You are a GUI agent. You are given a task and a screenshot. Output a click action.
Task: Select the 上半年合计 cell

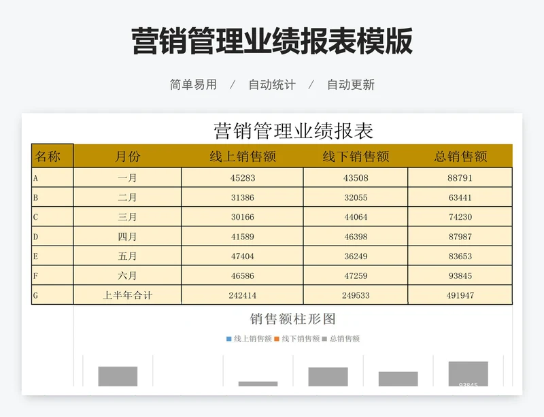tap(127, 295)
